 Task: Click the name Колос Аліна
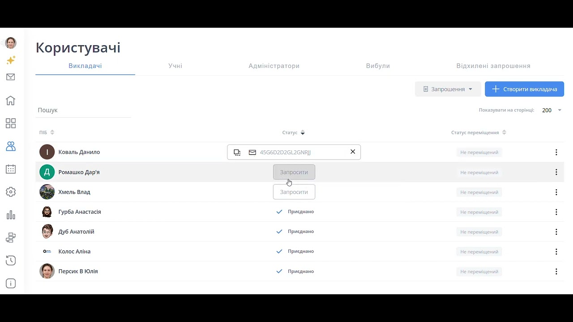pyautogui.click(x=74, y=251)
